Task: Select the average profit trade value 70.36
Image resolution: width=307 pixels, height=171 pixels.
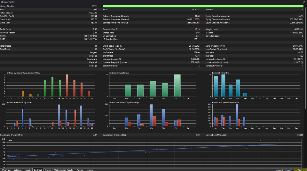Action: point(197,56)
